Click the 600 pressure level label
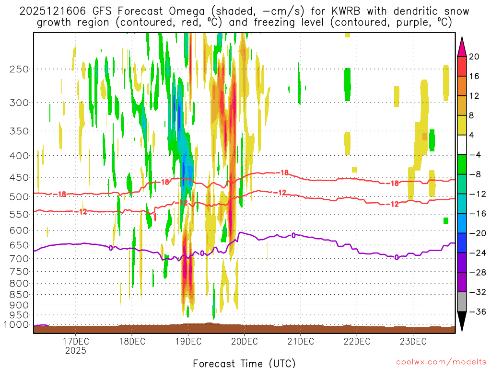Viewport: 491px width, 368px height. (19, 230)
